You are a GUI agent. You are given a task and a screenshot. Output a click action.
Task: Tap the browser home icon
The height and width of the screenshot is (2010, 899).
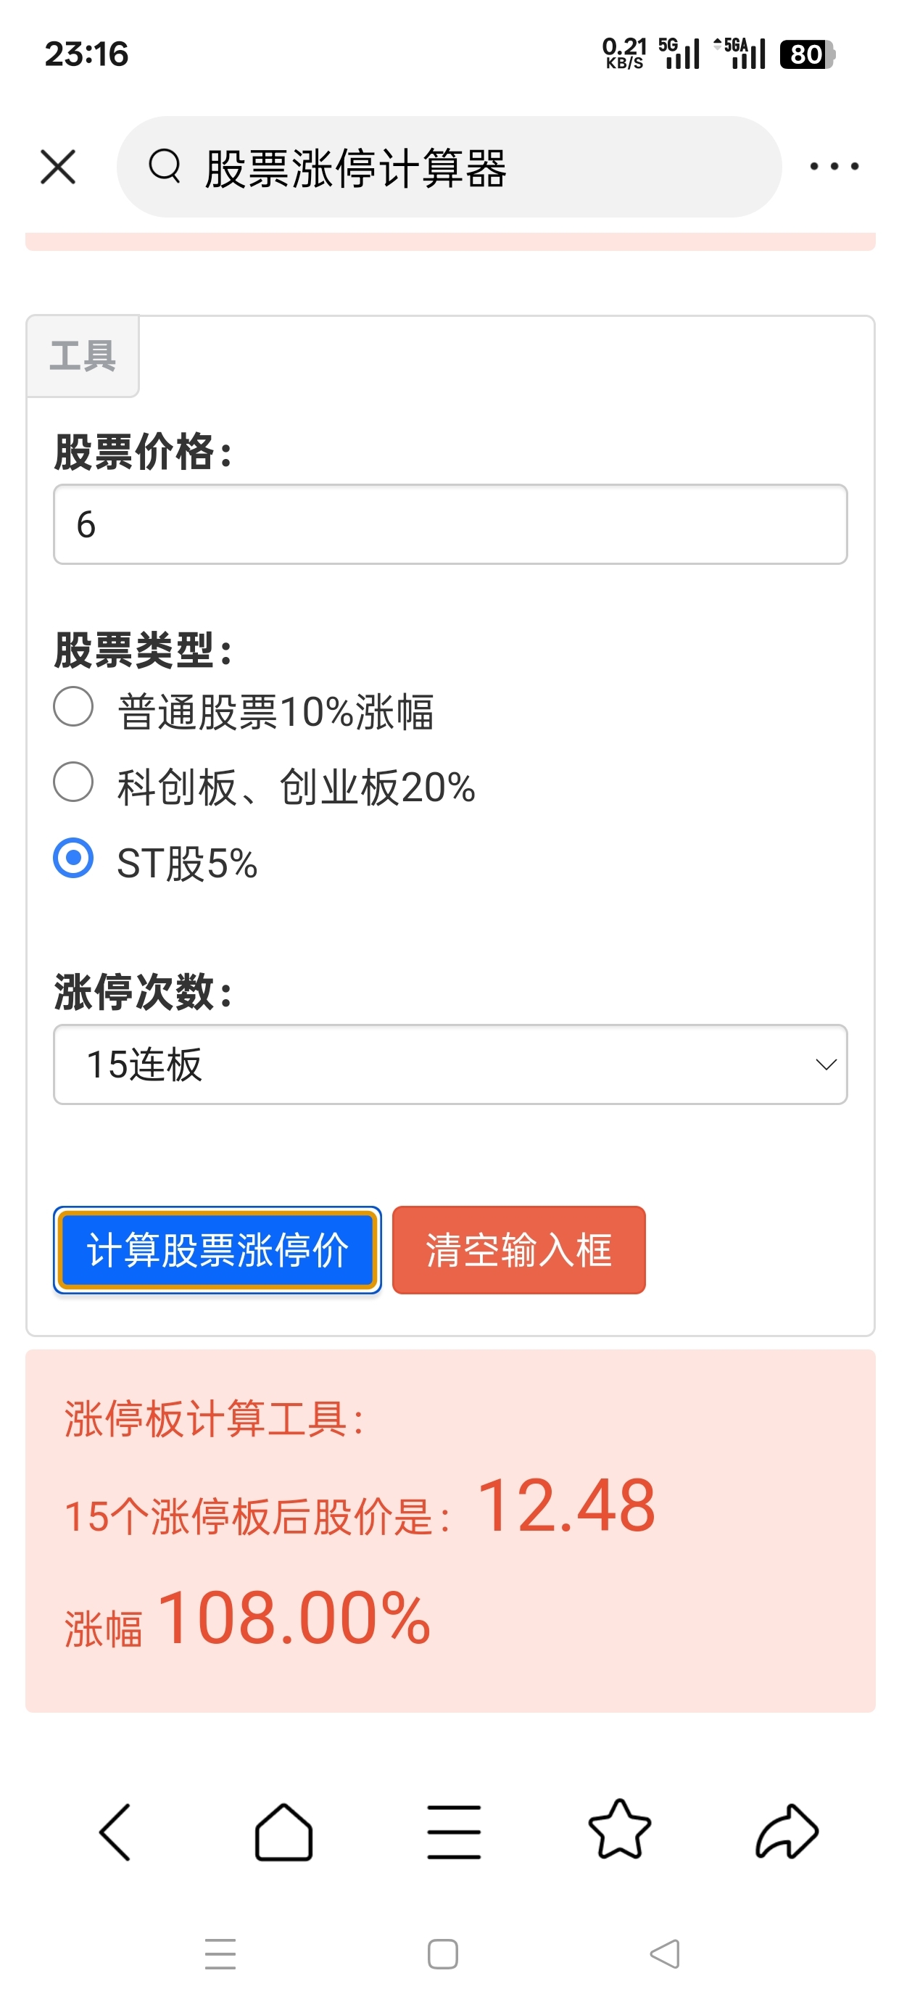(284, 1832)
